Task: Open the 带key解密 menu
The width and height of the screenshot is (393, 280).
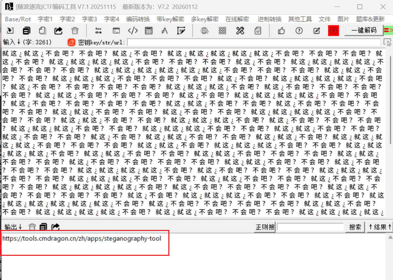Action: coord(170,19)
